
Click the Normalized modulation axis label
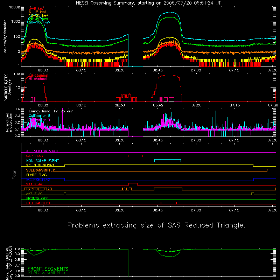tap(9, 122)
